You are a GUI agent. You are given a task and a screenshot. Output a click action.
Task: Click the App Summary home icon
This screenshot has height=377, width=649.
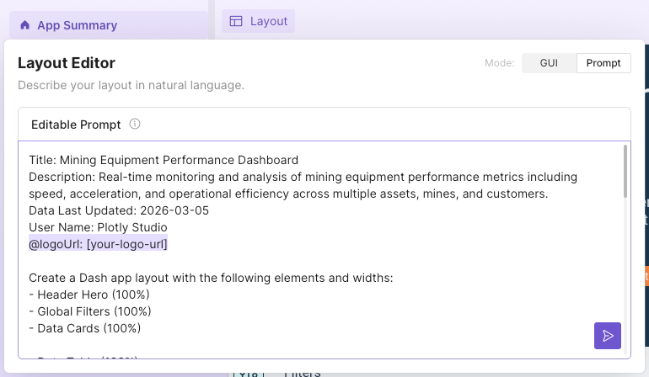coord(24,25)
